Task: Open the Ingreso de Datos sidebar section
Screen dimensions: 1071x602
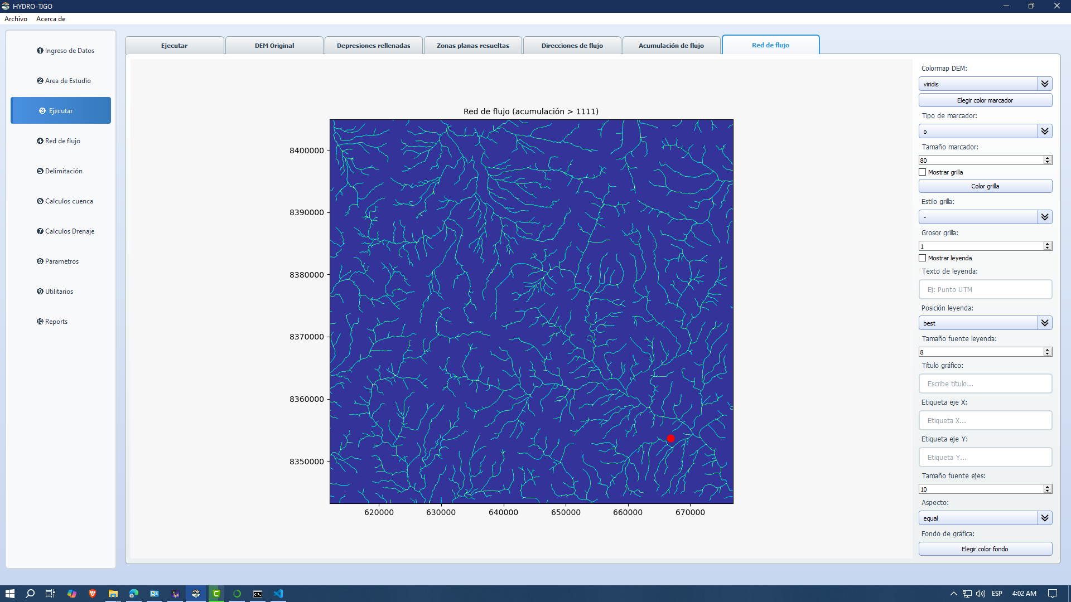Action: pos(65,51)
